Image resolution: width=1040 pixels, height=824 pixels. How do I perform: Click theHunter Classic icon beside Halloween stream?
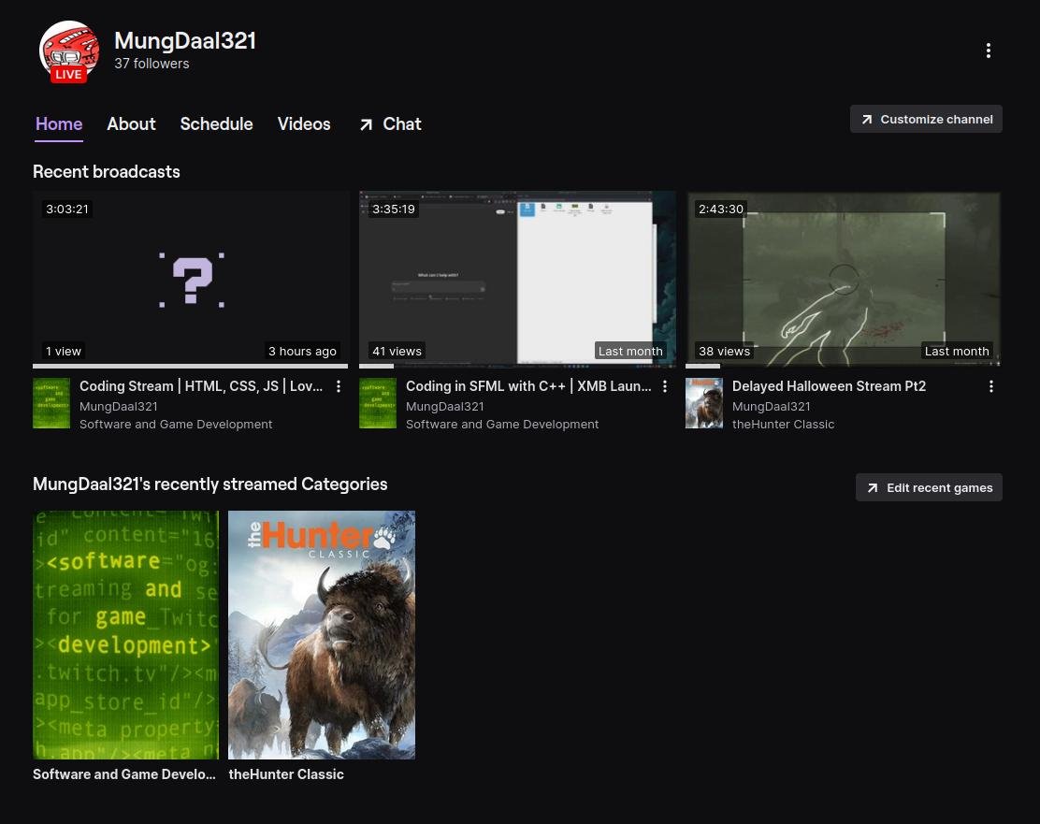703,403
